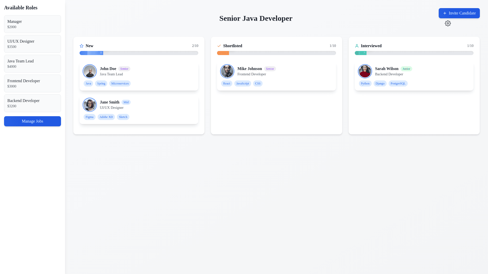Select the Frontend Developer role in sidebar
This screenshot has width=488, height=274.
(x=33, y=83)
